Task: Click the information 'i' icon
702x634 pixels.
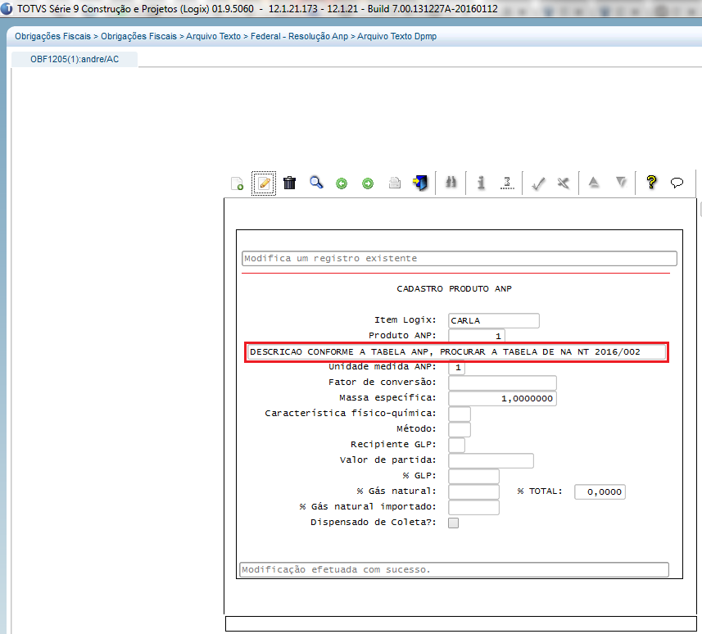Action: coord(481,183)
